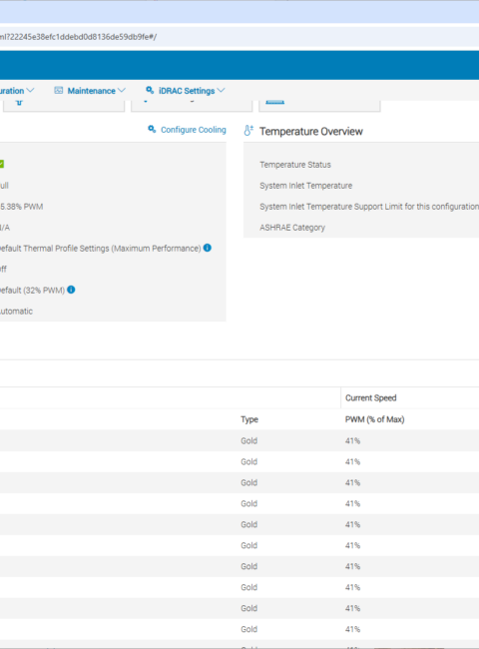
Task: Expand the Maintenance chevron
Action: [121, 90]
